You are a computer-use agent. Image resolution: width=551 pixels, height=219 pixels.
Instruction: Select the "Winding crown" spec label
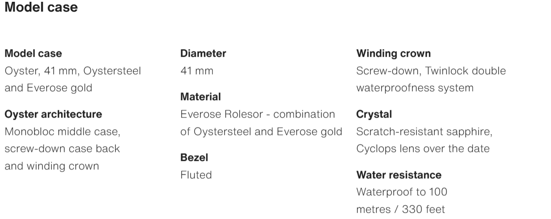(394, 54)
